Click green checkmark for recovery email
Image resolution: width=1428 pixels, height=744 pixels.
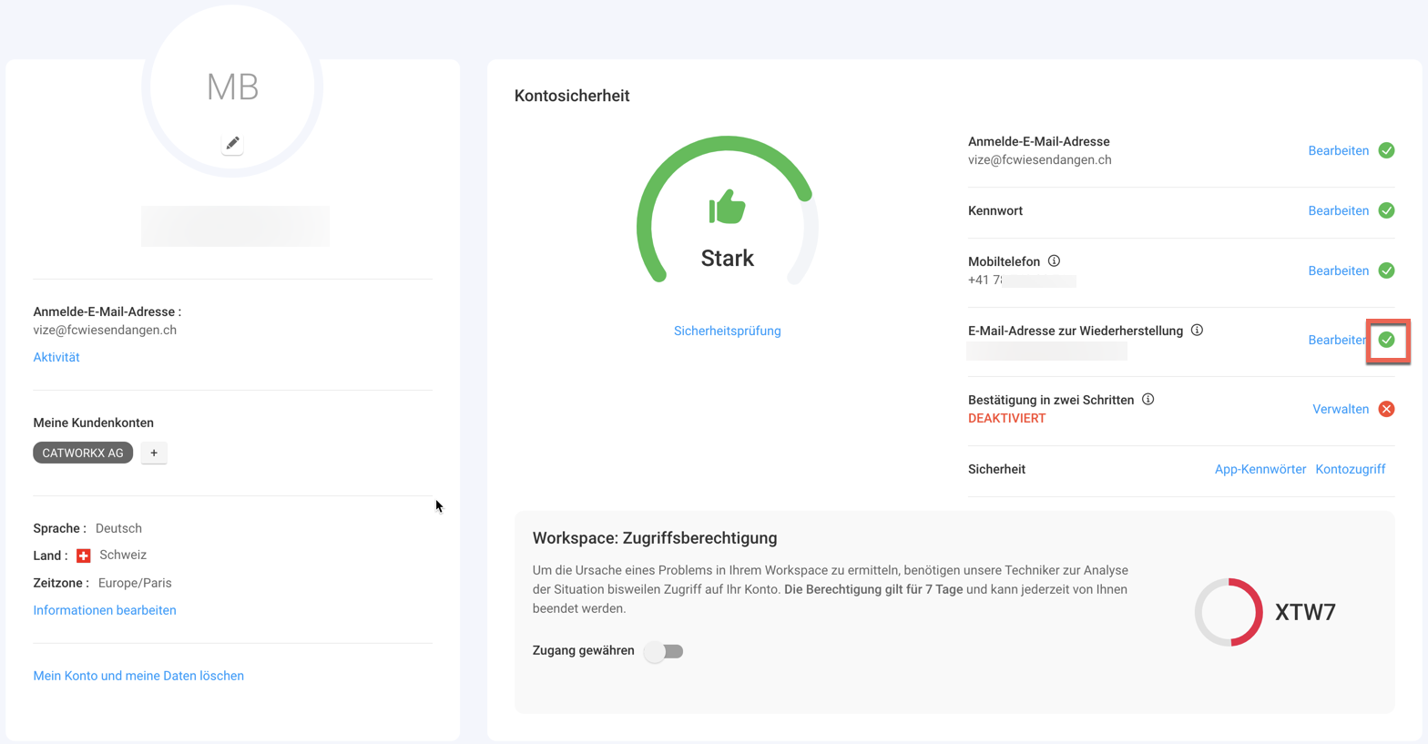click(1386, 340)
